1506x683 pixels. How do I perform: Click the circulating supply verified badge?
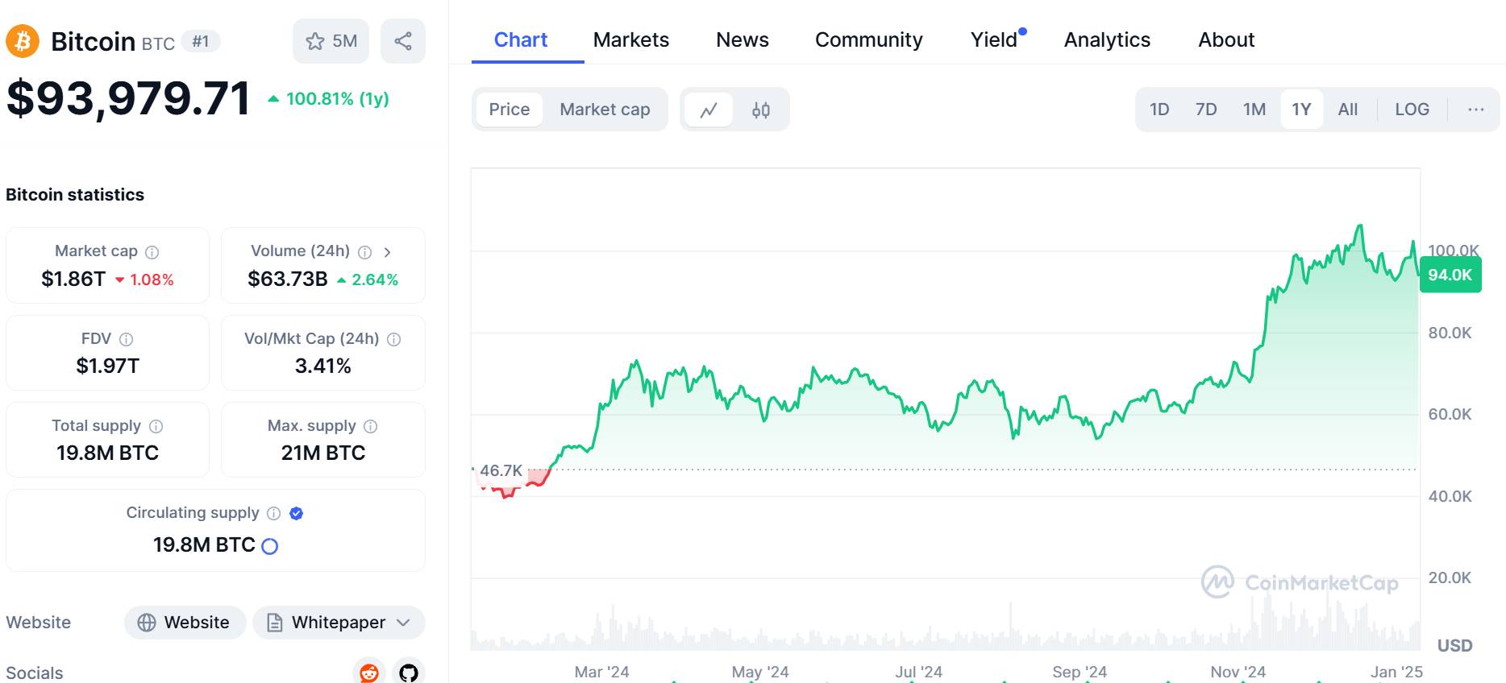296,513
